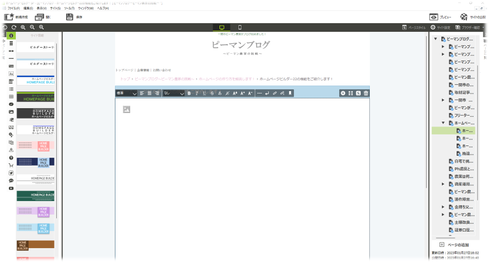489x275 pixels.
Task: Collapse the ピーマンブログ root tree node
Action: coord(435,39)
